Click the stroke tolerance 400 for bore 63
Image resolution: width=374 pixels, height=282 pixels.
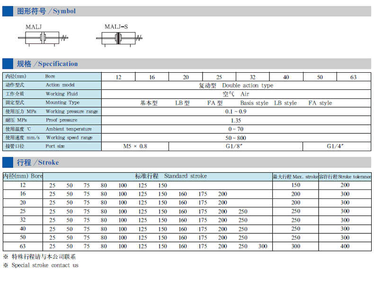[x=345, y=246]
